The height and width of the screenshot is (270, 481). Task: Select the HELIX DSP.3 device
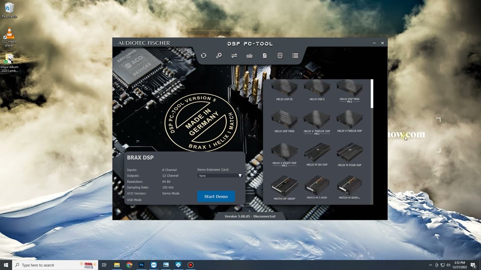(x=317, y=90)
